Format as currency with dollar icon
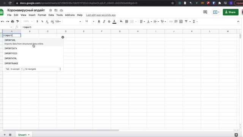The width and height of the screenshot is (243, 137). point(37,21)
